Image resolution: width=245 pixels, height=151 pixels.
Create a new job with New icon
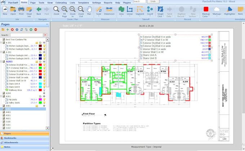tap(5, 11)
